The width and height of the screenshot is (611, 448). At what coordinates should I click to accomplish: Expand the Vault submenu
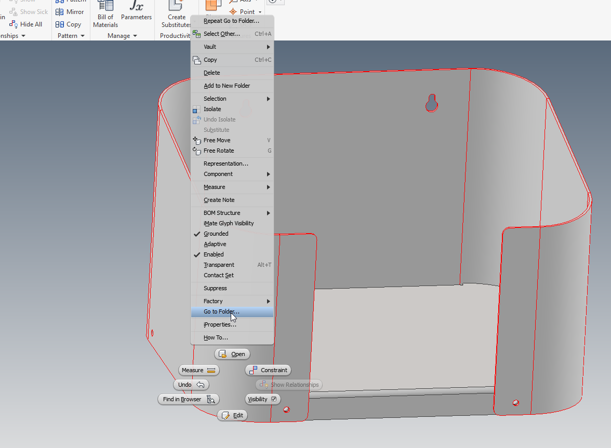pos(232,47)
